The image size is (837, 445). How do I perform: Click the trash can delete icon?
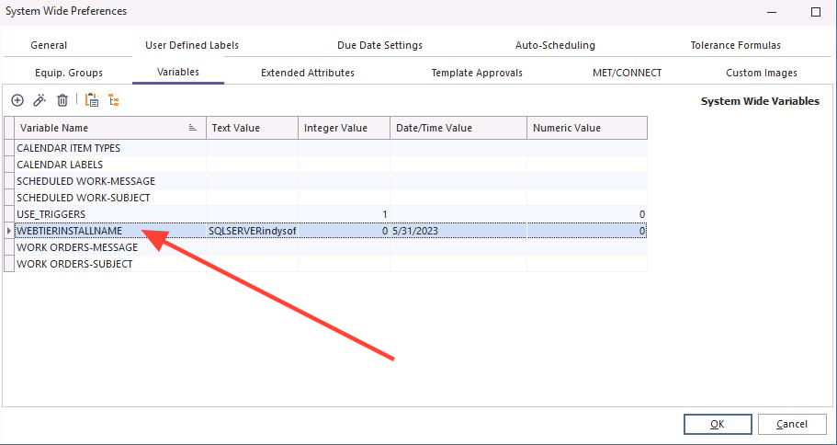click(62, 100)
